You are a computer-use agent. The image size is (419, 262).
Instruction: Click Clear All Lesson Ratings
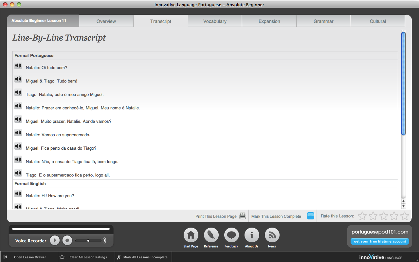88,257
